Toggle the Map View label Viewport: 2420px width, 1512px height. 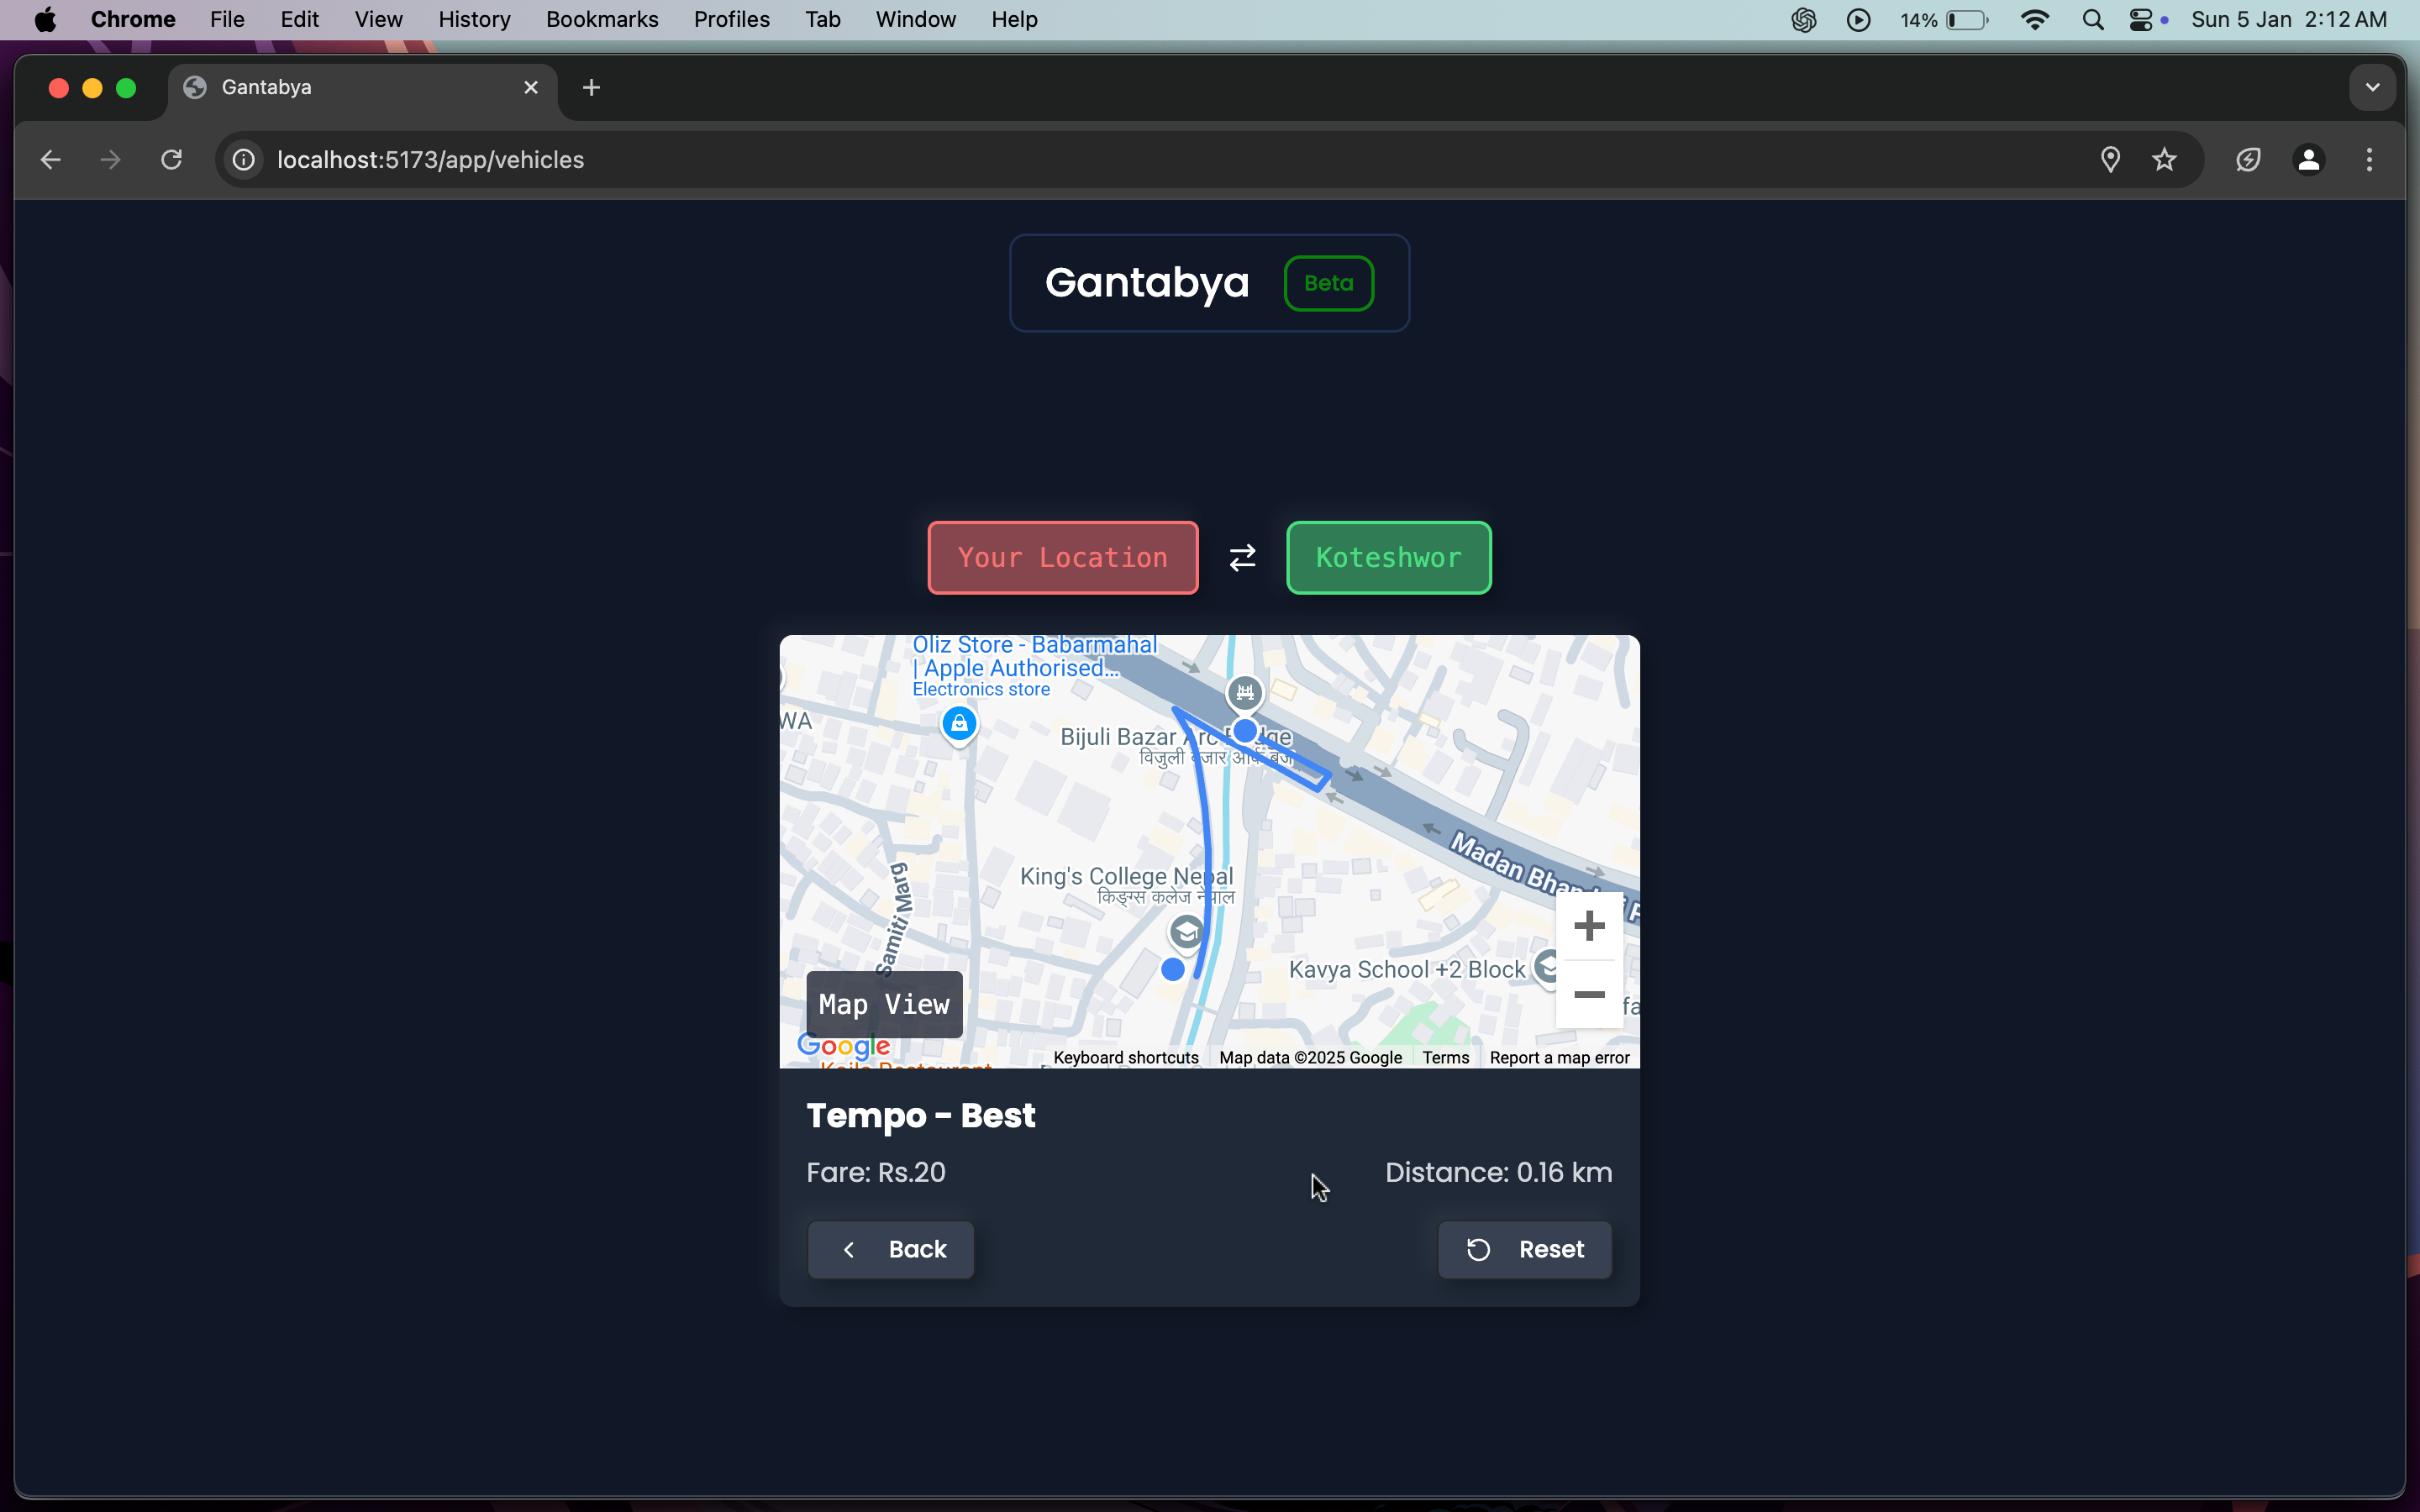(884, 1004)
